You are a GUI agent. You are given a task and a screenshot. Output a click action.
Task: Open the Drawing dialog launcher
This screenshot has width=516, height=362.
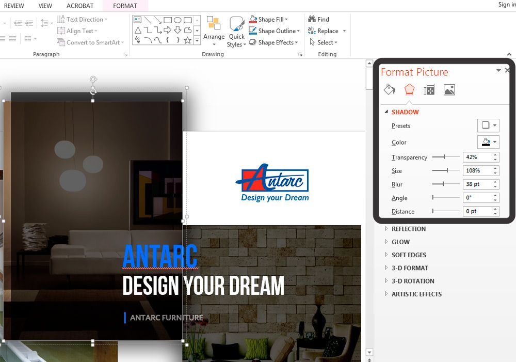(300, 54)
